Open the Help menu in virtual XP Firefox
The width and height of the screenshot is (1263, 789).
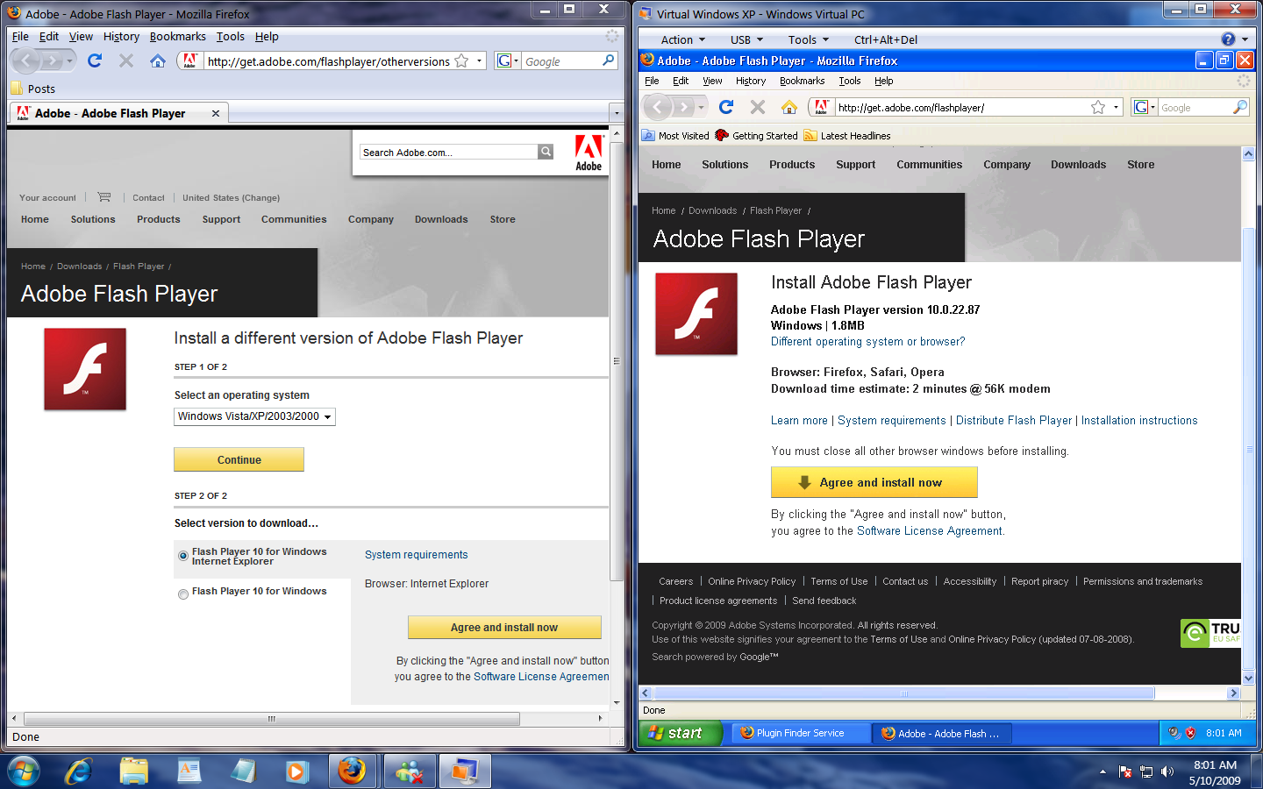(x=883, y=81)
